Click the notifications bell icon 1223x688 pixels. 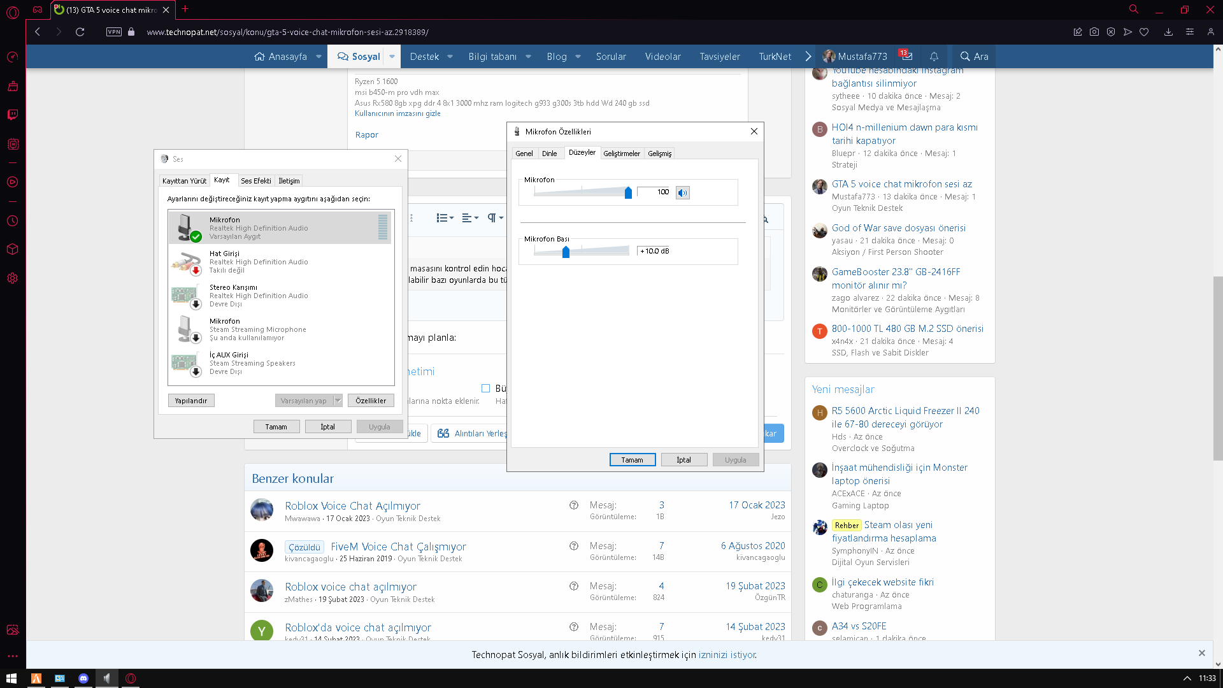(x=934, y=56)
